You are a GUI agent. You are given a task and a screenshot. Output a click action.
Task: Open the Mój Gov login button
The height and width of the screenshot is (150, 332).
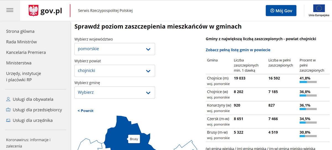[x=281, y=11]
